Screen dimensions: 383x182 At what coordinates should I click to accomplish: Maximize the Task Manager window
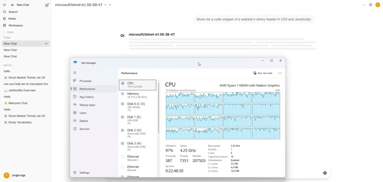click(272, 61)
